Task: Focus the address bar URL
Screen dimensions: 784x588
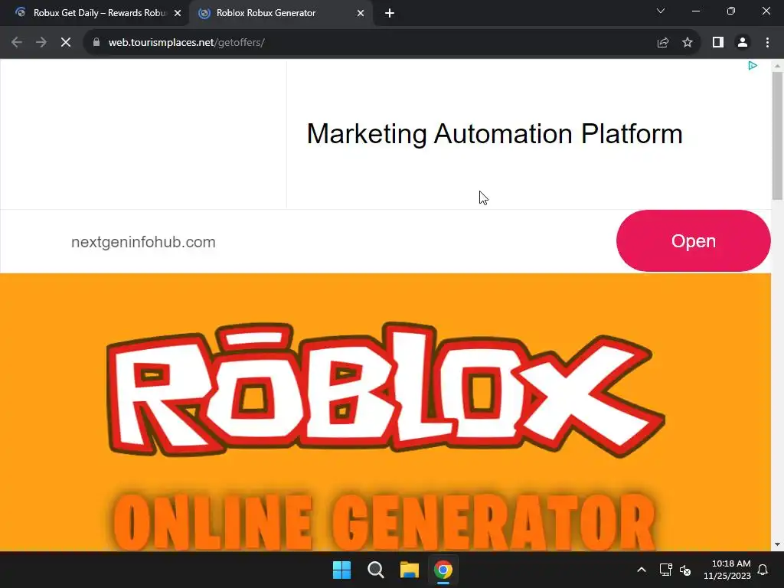Action: 187,43
